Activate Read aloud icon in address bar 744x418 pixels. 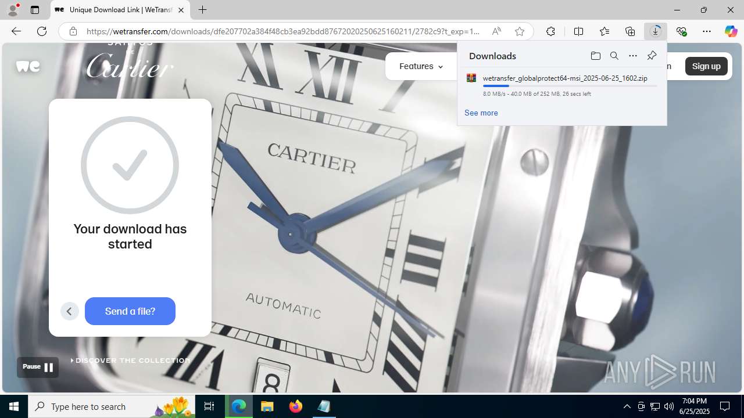(496, 31)
